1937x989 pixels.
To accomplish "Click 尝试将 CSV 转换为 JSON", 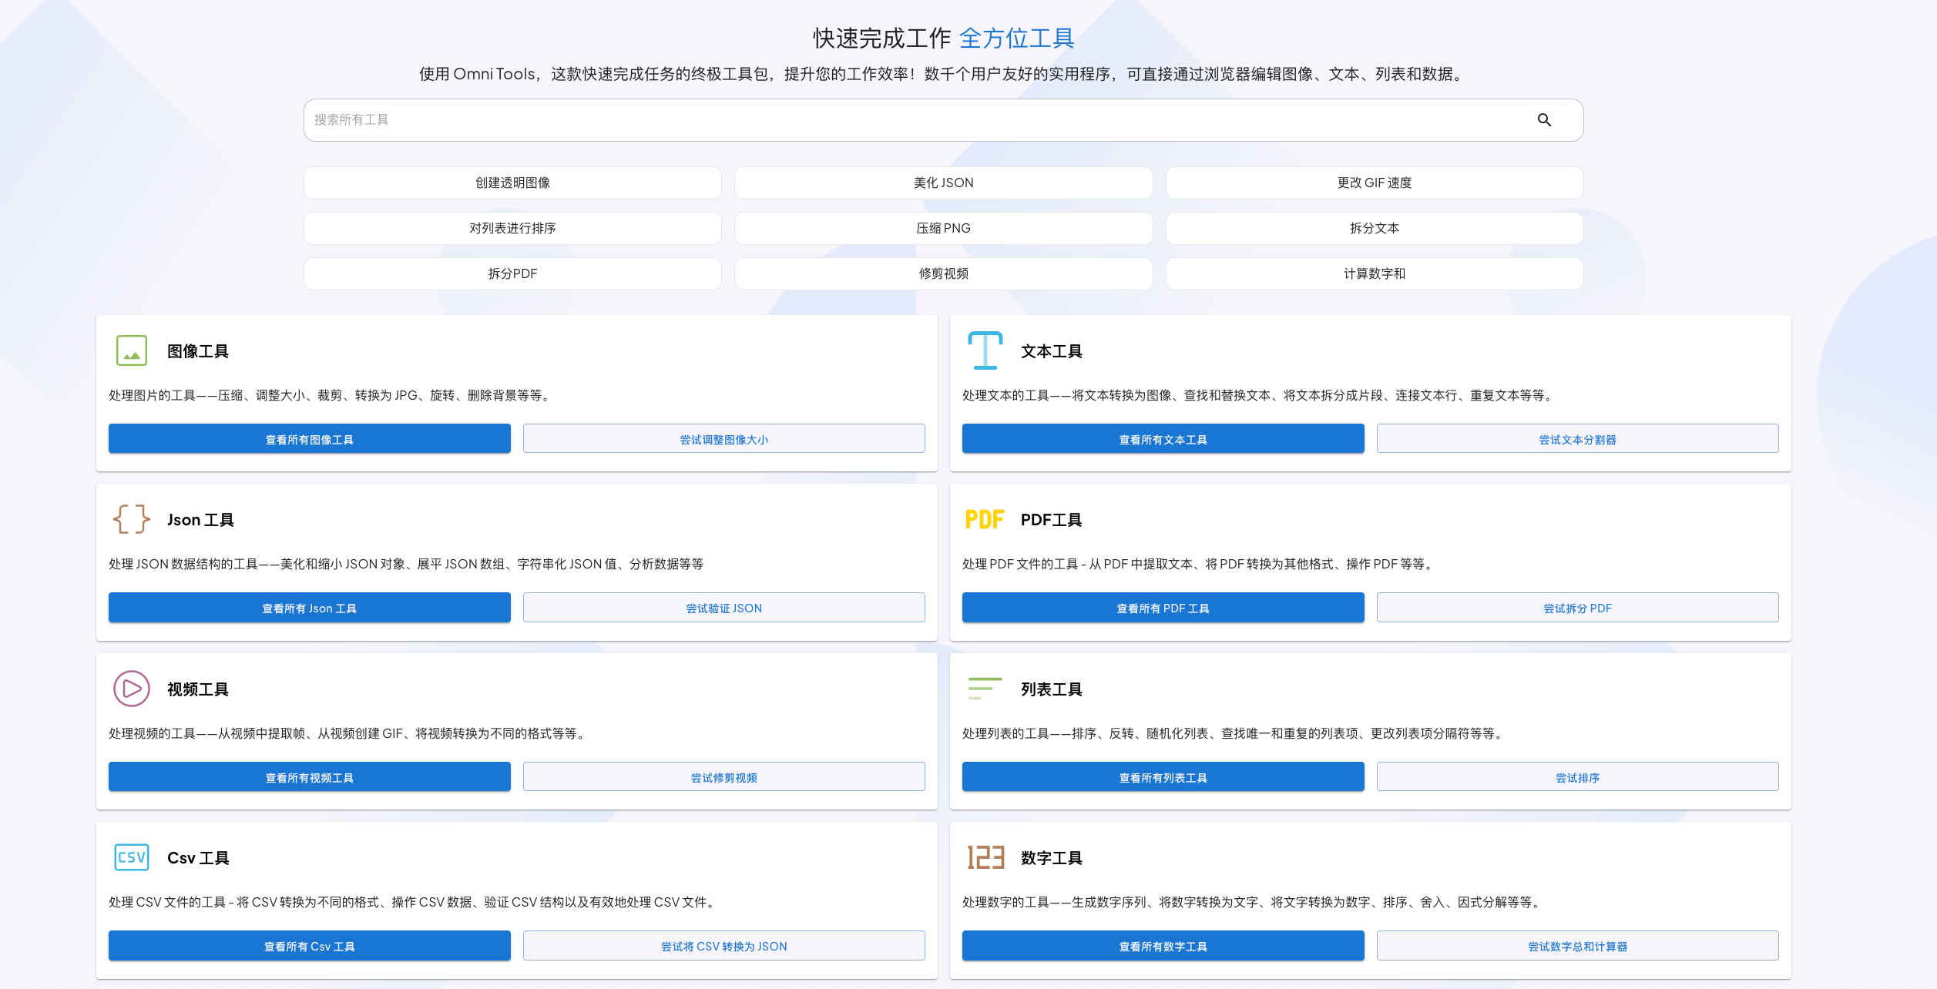I will [723, 946].
